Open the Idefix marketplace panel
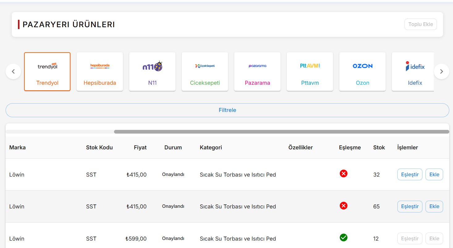Screen dimensions: 453x248 click(x=415, y=71)
